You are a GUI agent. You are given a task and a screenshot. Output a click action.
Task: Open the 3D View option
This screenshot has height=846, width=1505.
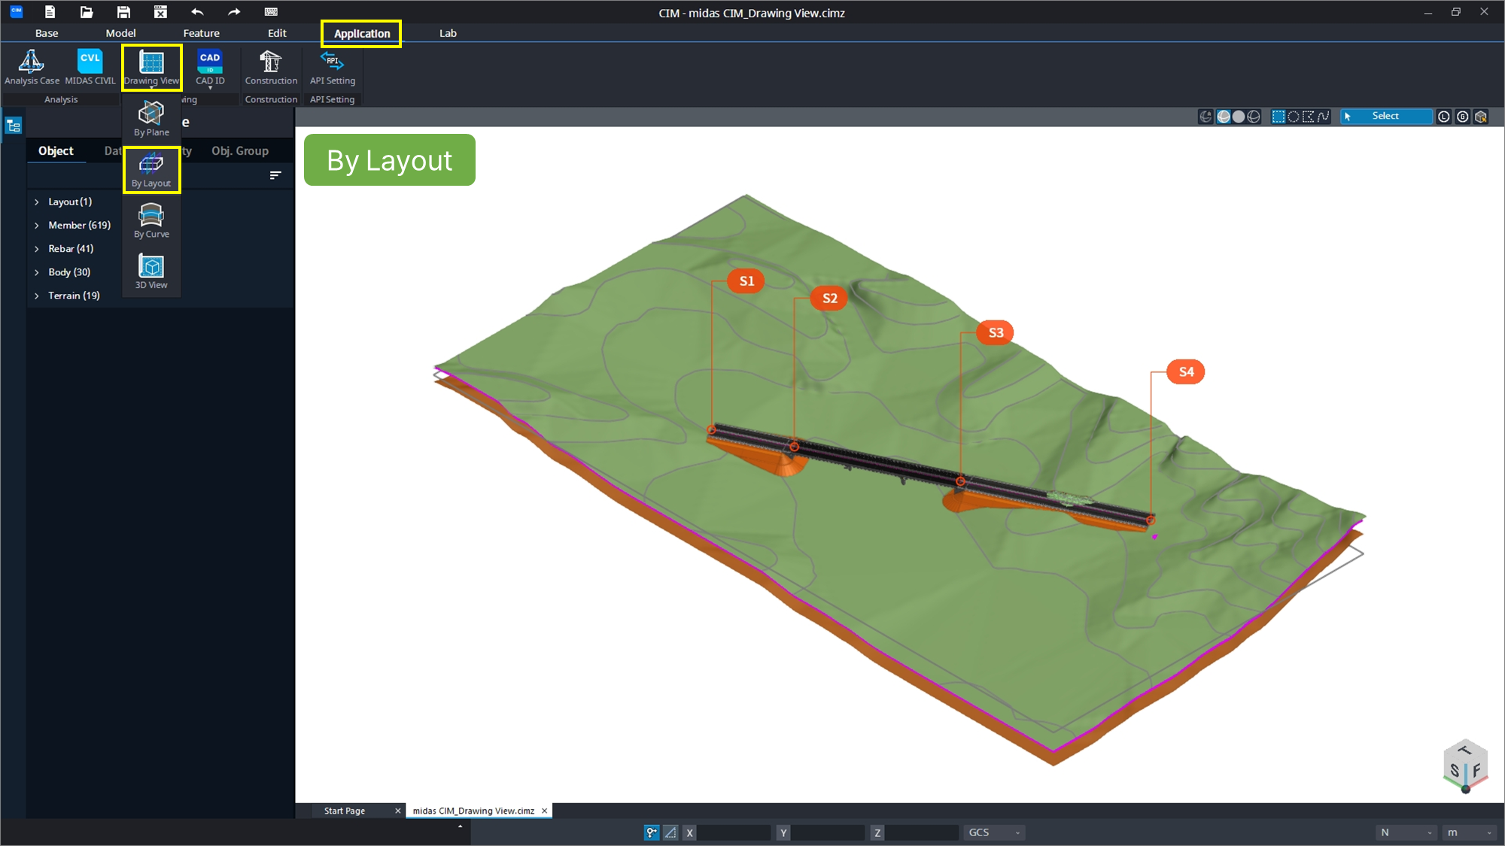(151, 272)
